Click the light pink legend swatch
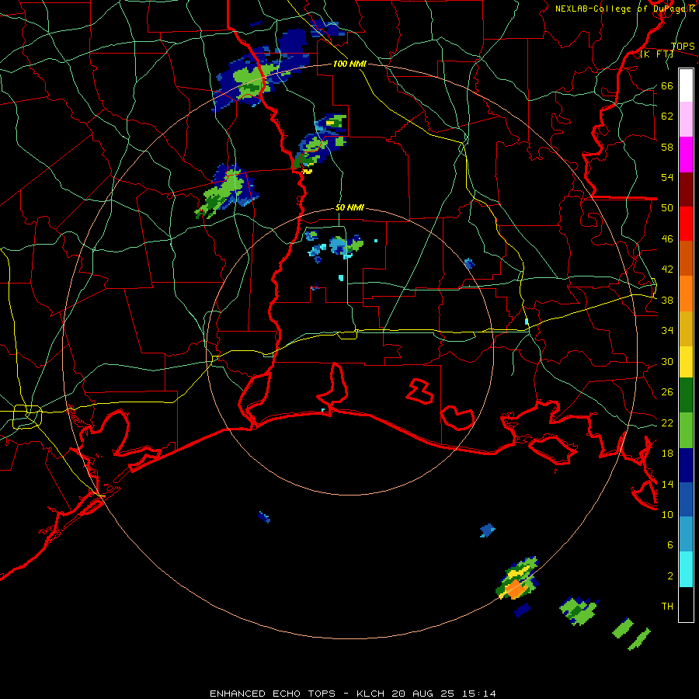 point(686,119)
